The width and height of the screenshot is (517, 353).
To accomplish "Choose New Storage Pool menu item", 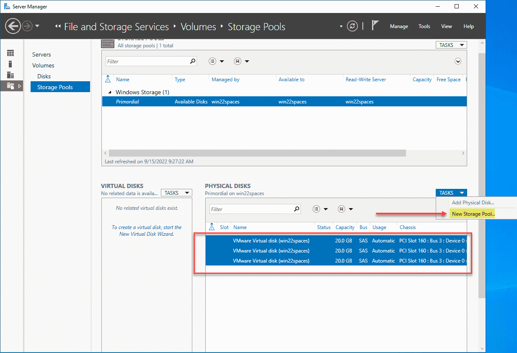I will (473, 214).
